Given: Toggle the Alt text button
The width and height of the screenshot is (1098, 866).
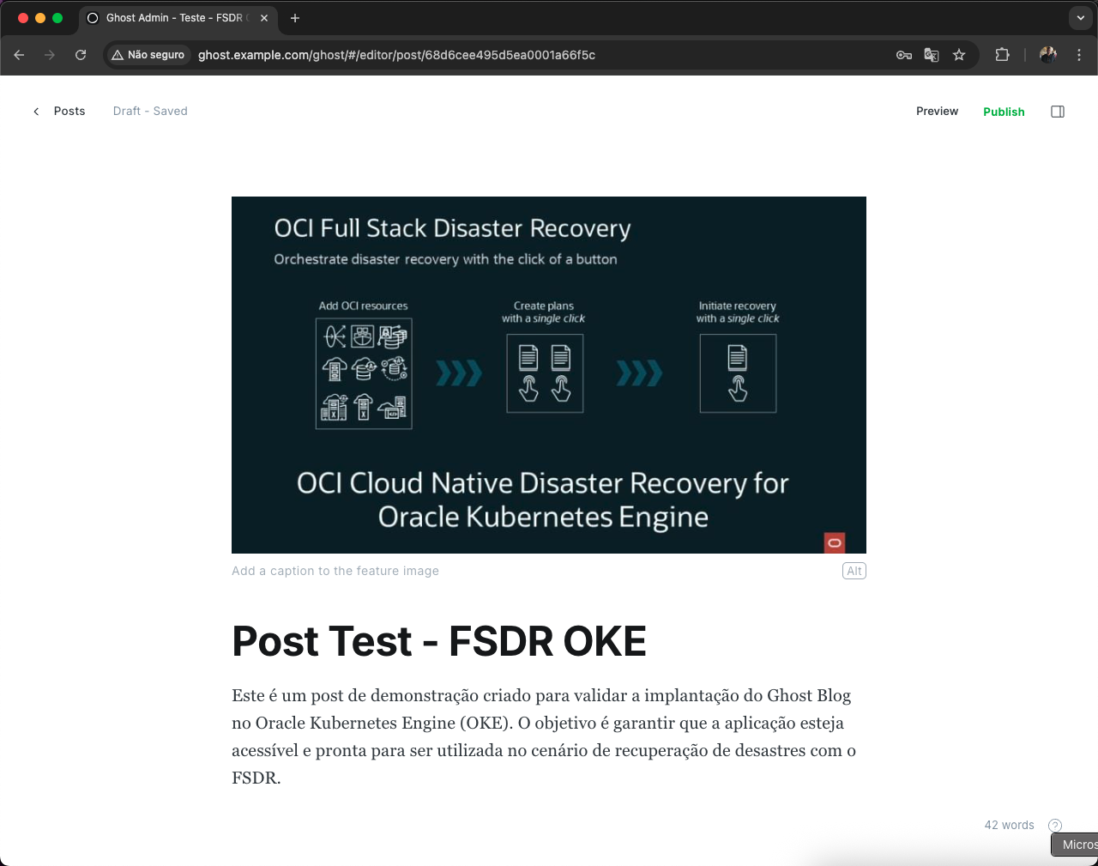Looking at the screenshot, I should (x=854, y=571).
